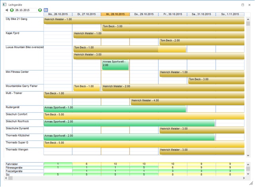The height and width of the screenshot is (187, 255).
Task: Go to previous date with green arrow
Action: (12, 10)
